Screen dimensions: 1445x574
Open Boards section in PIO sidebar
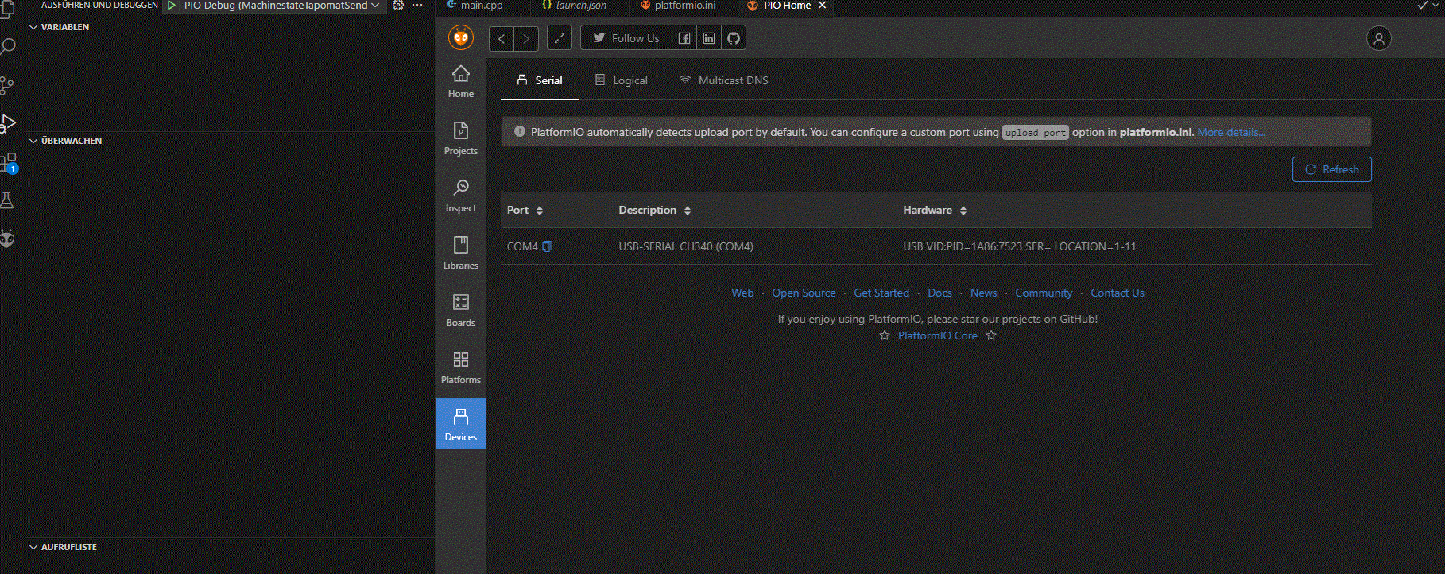tap(461, 310)
